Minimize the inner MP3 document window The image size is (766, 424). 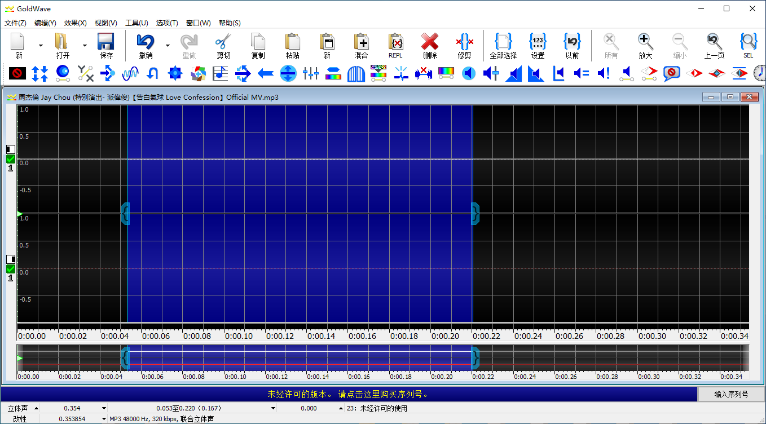[x=711, y=97]
